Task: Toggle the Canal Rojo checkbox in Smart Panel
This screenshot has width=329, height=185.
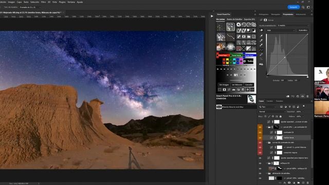Action: click(x=218, y=55)
